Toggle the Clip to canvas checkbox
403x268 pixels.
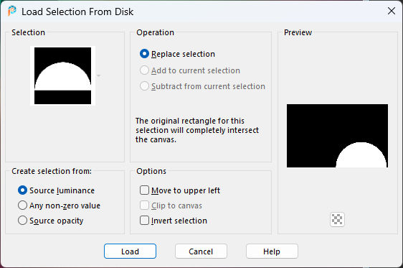(171, 205)
